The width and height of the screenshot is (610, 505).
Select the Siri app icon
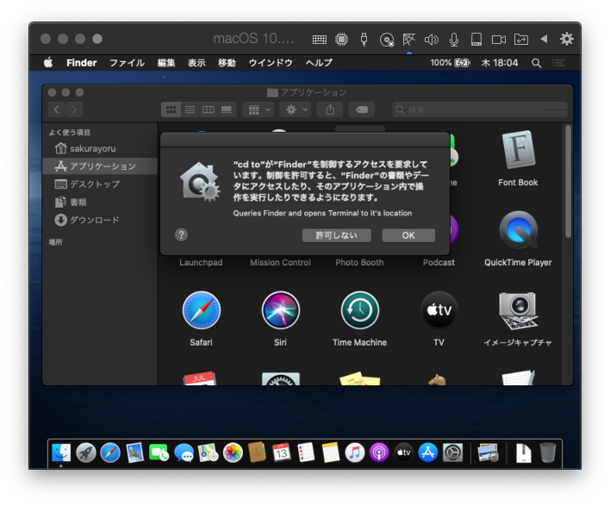(x=281, y=310)
